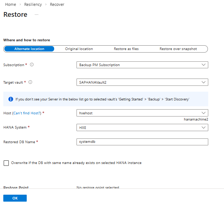Click the Restored DB Name field

coord(142,142)
